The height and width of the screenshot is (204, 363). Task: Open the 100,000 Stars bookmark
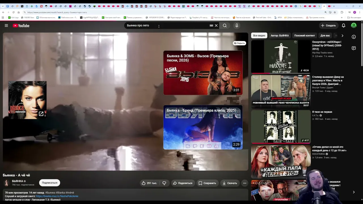point(28,18)
